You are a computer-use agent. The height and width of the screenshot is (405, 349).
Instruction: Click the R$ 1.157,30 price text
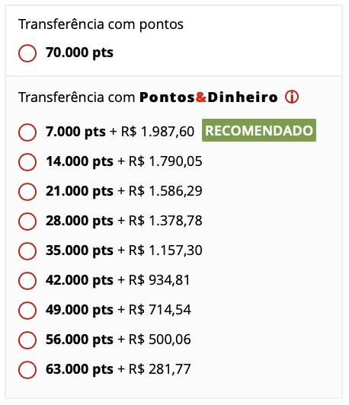165,250
